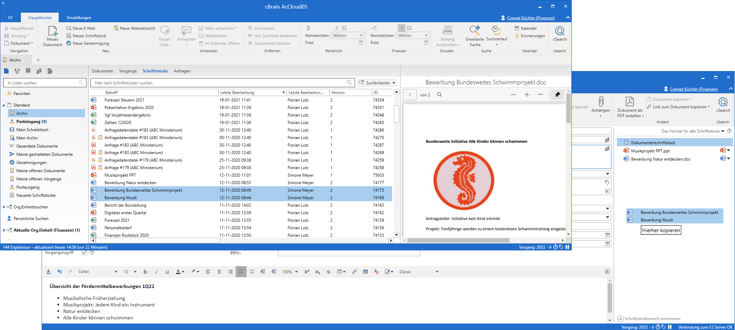The width and height of the screenshot is (735, 330).
Task: Insert a hyperlink via the editor link icon
Action: [x=355, y=272]
